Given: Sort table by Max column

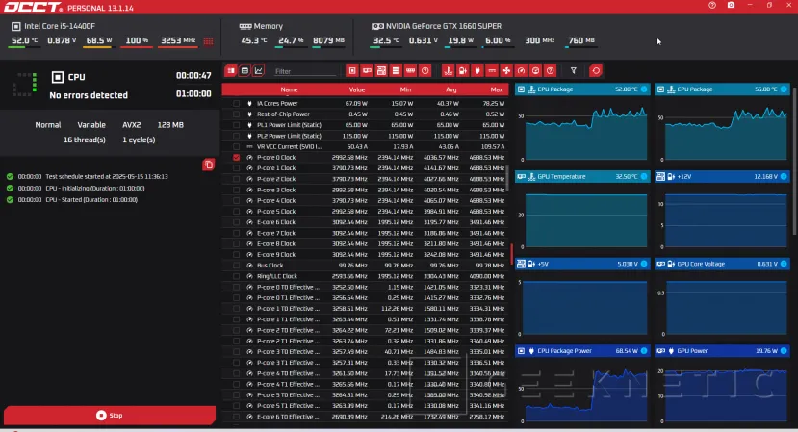Looking at the screenshot, I should pyautogui.click(x=497, y=89).
